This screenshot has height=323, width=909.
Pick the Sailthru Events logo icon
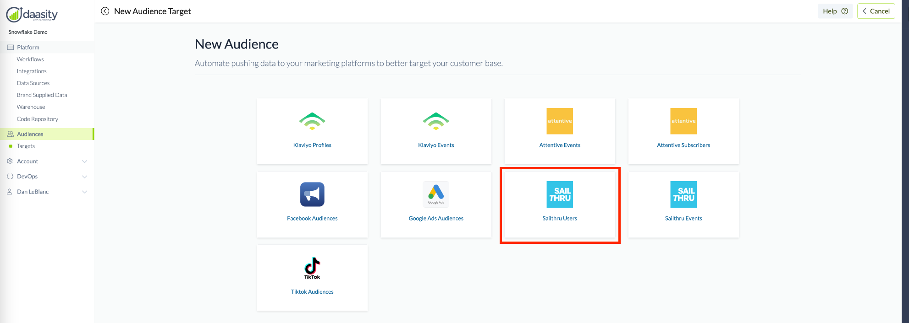(683, 194)
